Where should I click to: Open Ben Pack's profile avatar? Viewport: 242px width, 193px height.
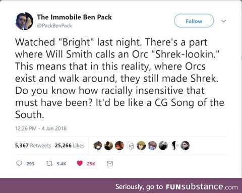pos(25,21)
